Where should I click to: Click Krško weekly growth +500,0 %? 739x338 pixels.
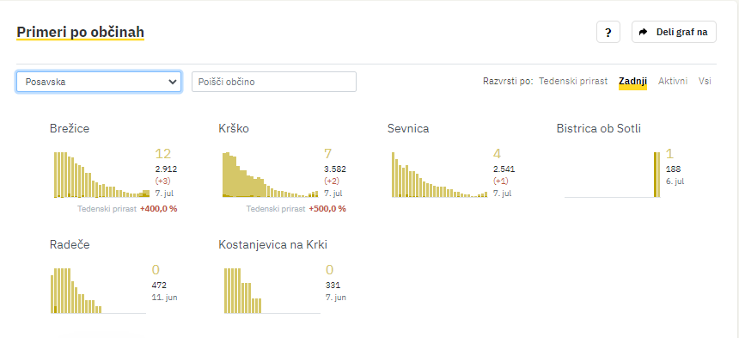327,208
